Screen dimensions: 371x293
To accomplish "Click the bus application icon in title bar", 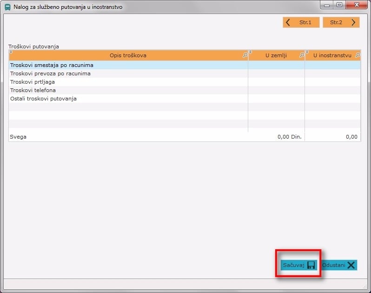I will [x=7, y=7].
